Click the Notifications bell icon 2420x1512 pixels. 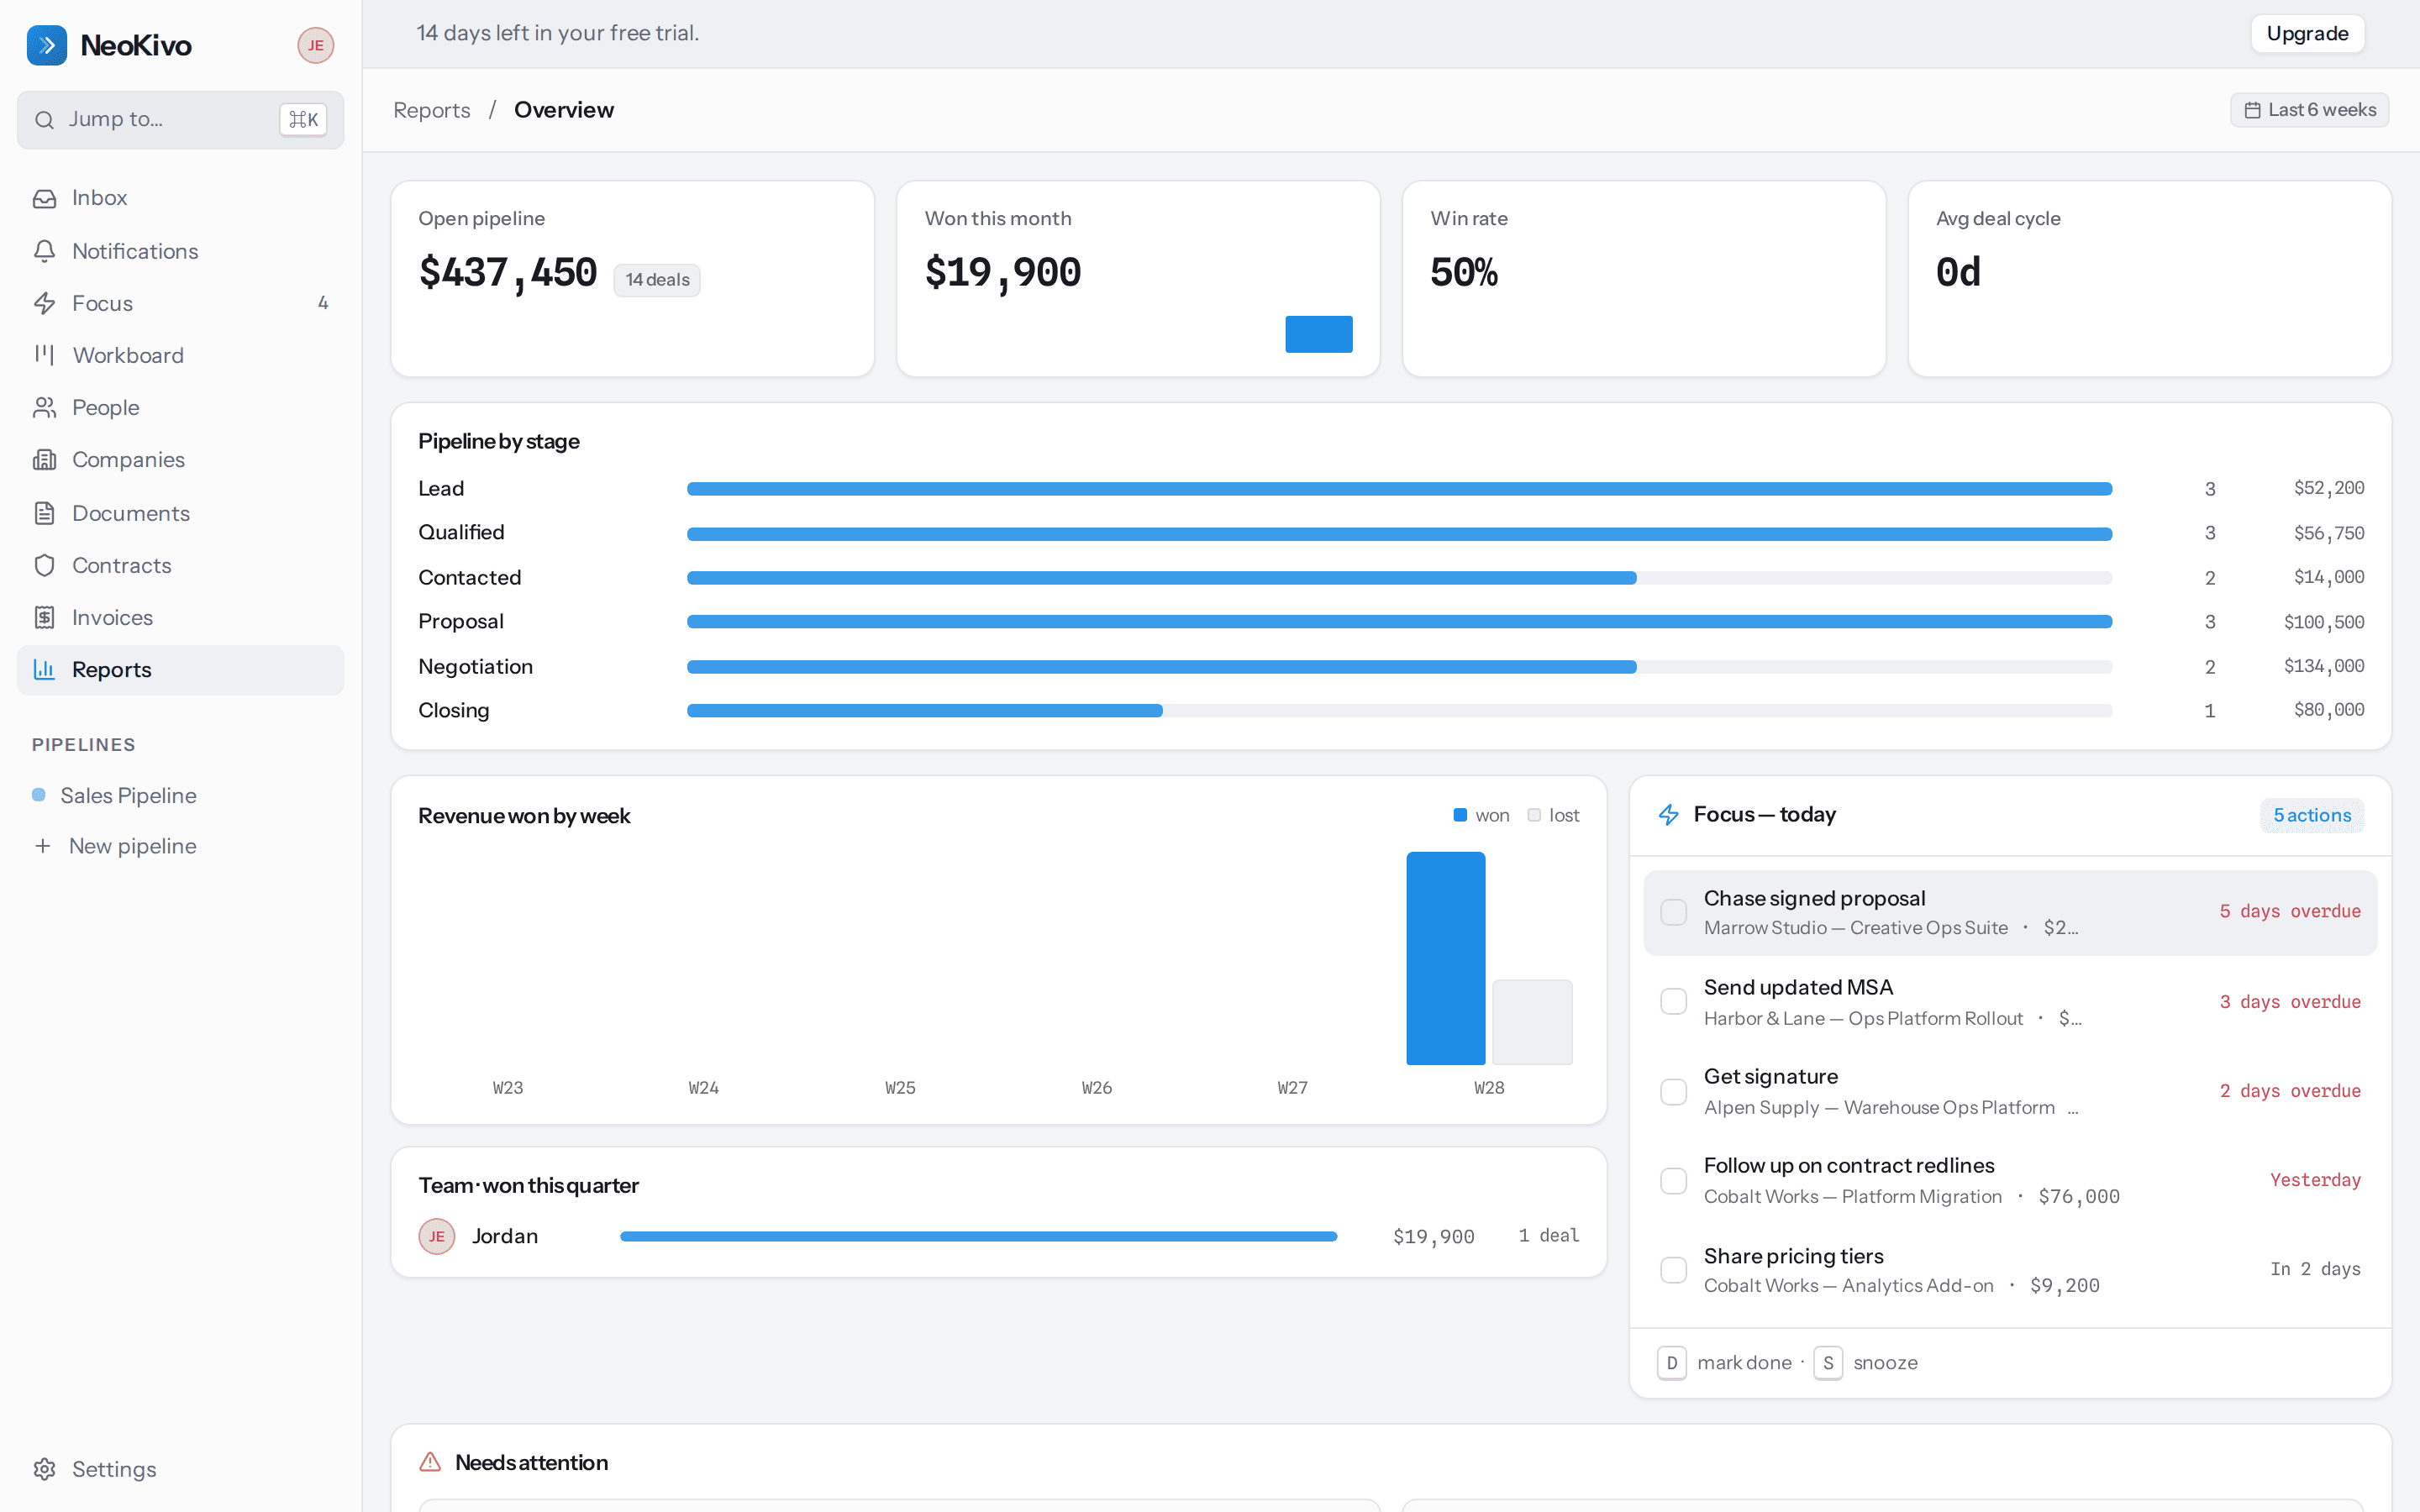pyautogui.click(x=44, y=251)
